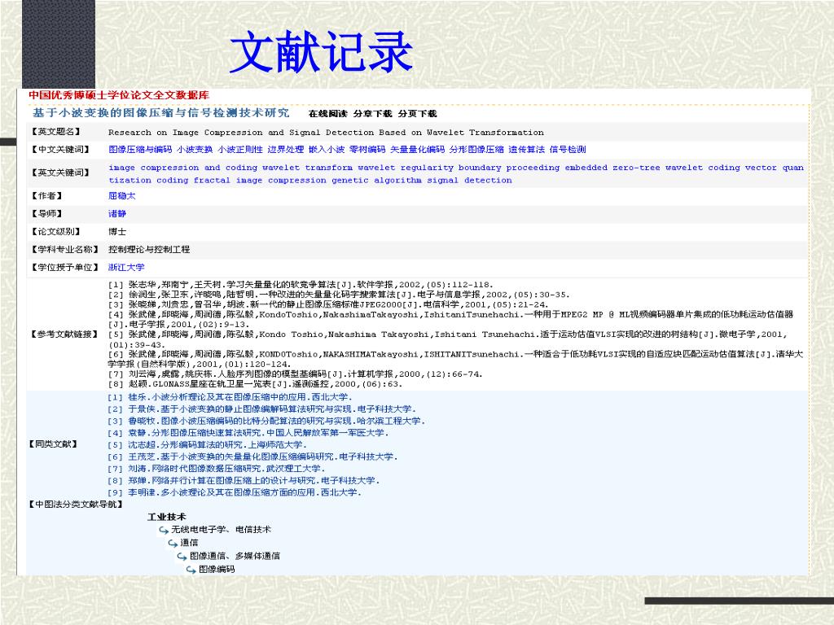
Task: Open similar document [7] by 刘涛
Action: 216,469
